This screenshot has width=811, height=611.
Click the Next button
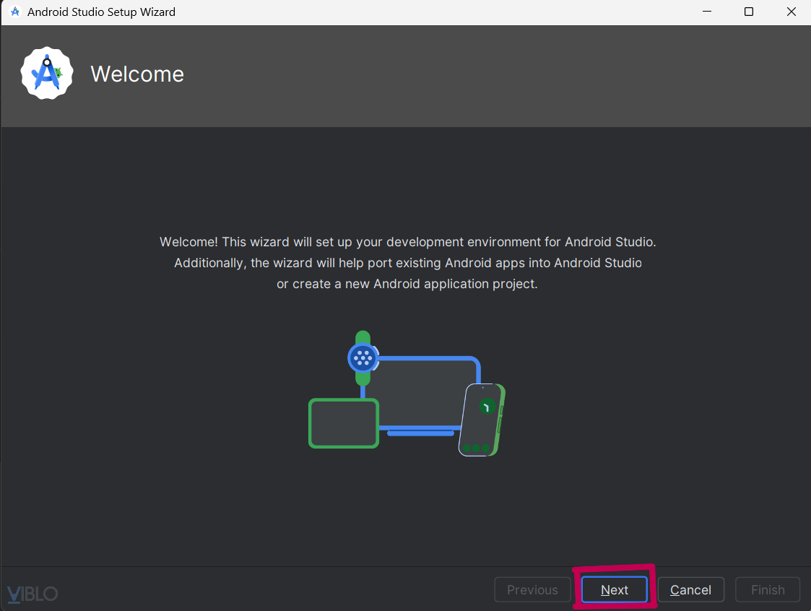(614, 589)
